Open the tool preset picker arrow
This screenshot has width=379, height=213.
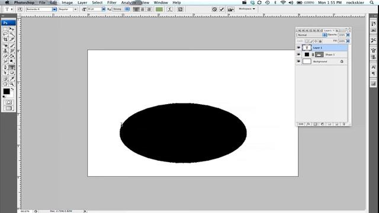click(12, 9)
